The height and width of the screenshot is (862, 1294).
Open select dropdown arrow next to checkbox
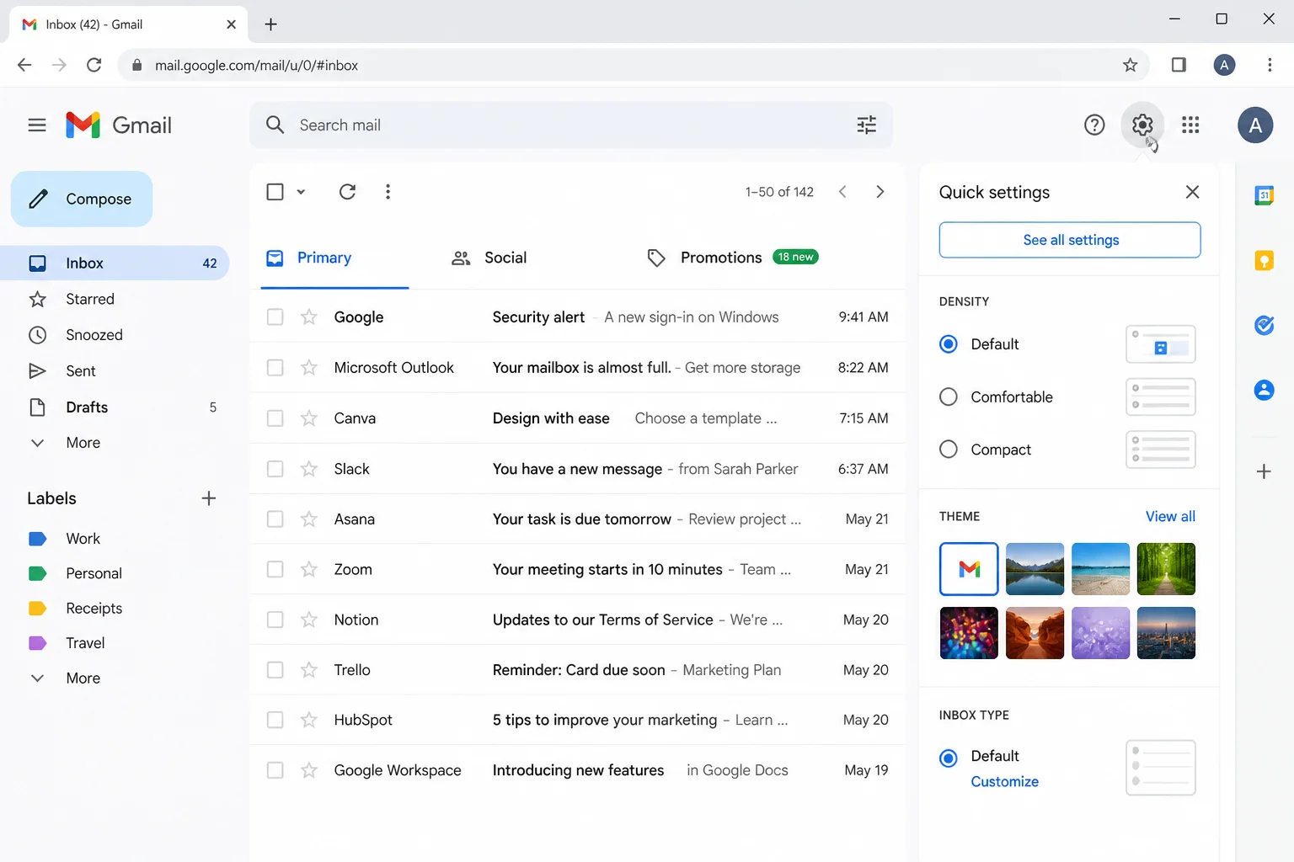pos(301,192)
